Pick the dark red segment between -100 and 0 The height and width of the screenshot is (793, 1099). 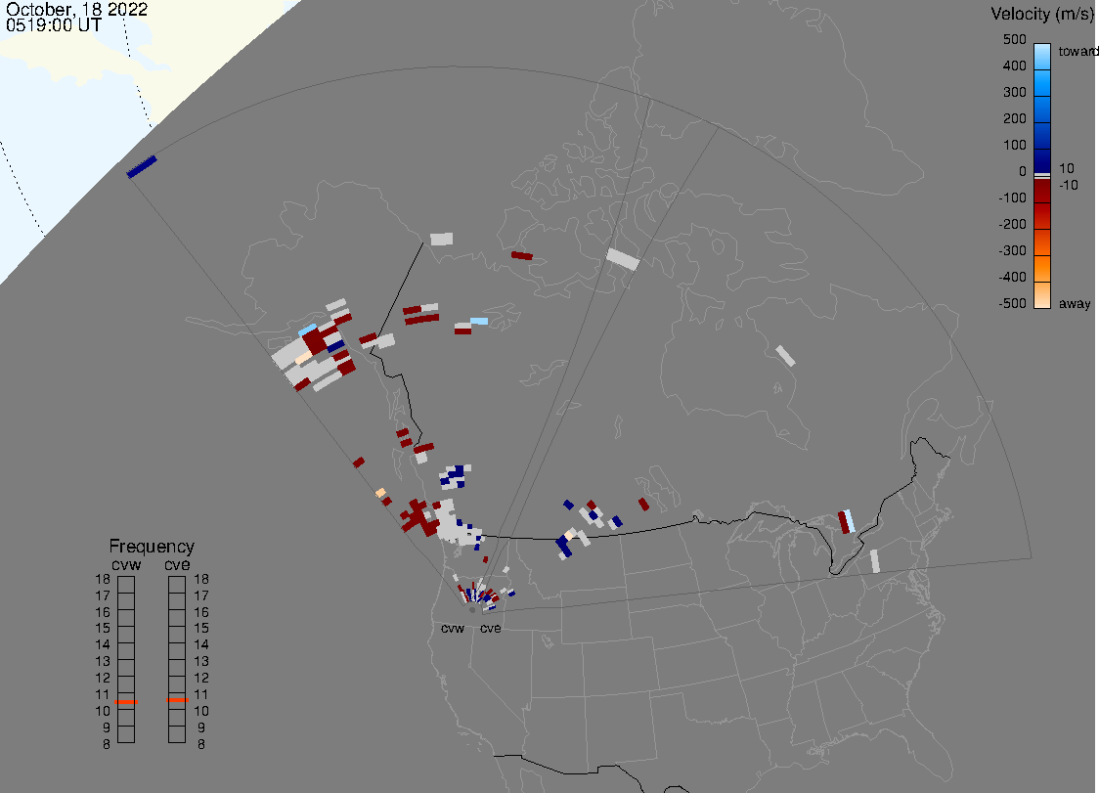click(1042, 191)
